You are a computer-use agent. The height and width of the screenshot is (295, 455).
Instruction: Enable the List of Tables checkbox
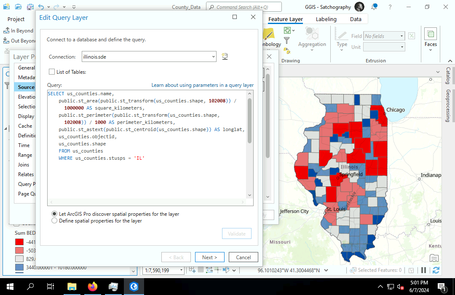tap(52, 72)
